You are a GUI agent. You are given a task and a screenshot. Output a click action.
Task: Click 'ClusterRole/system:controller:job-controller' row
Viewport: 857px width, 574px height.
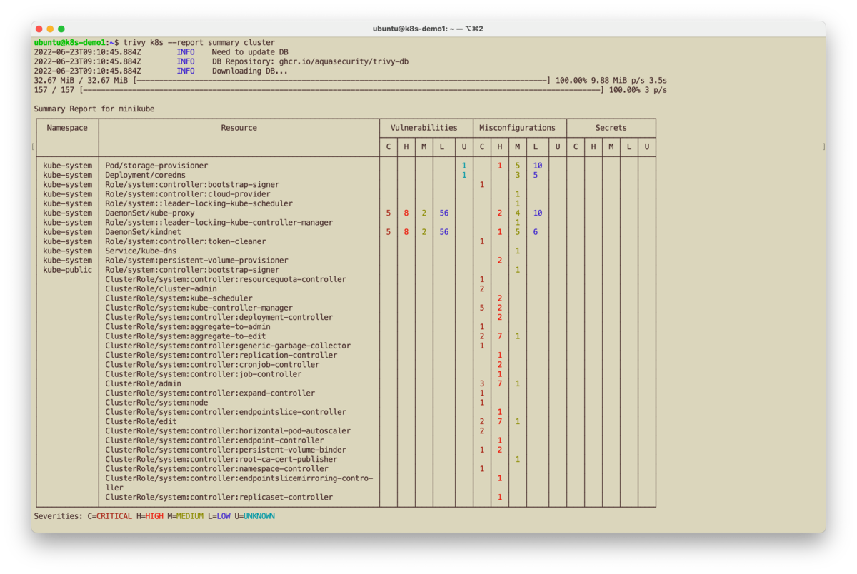(x=204, y=374)
